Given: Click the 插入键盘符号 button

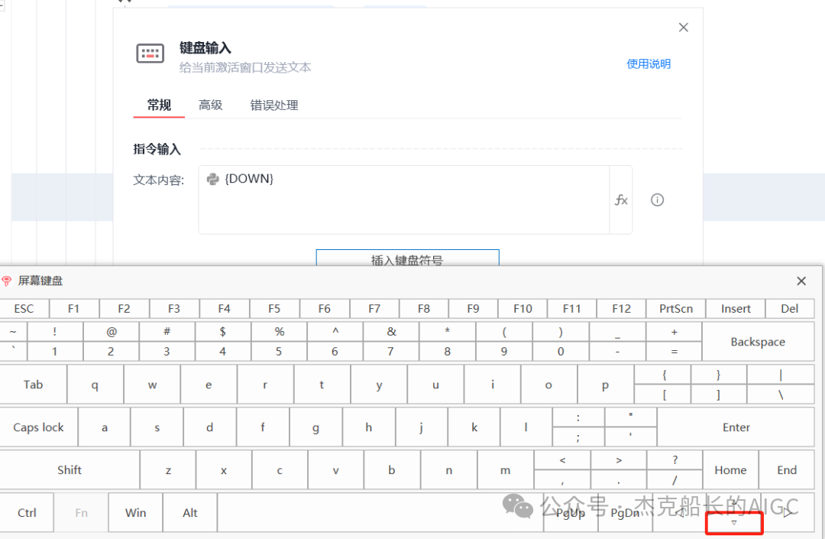Looking at the screenshot, I should point(407,260).
